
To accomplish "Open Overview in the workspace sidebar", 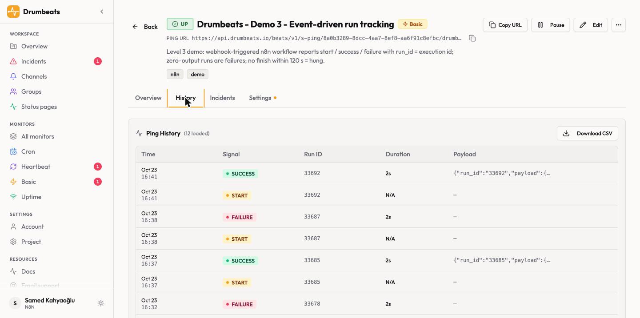I will (34, 46).
